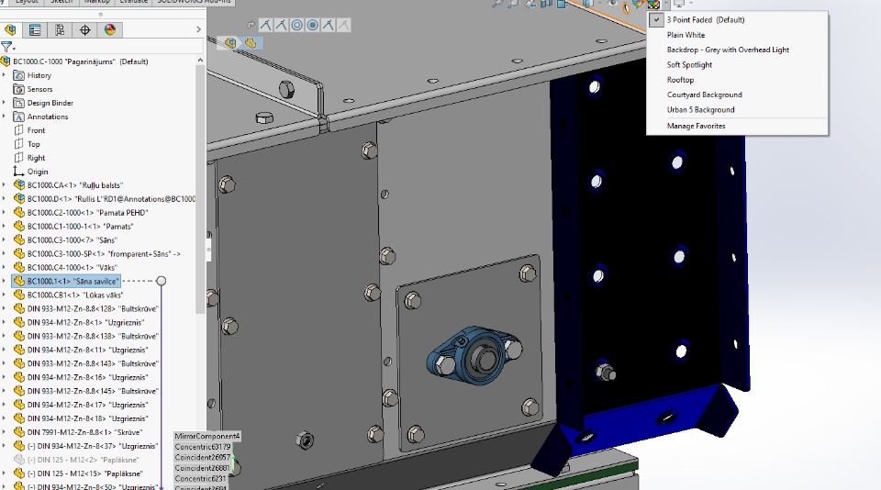Choose Rooftop scene
The width and height of the screenshot is (881, 490).
pyautogui.click(x=680, y=80)
